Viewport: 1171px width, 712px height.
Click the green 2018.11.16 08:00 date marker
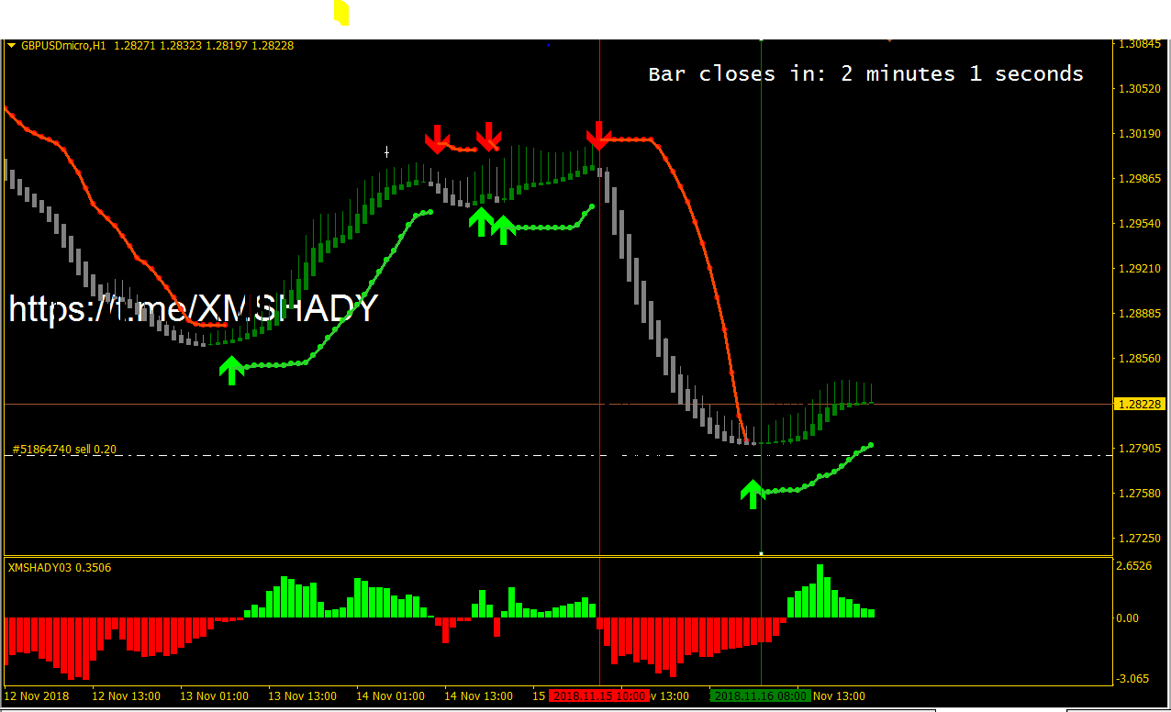pyautogui.click(x=761, y=696)
